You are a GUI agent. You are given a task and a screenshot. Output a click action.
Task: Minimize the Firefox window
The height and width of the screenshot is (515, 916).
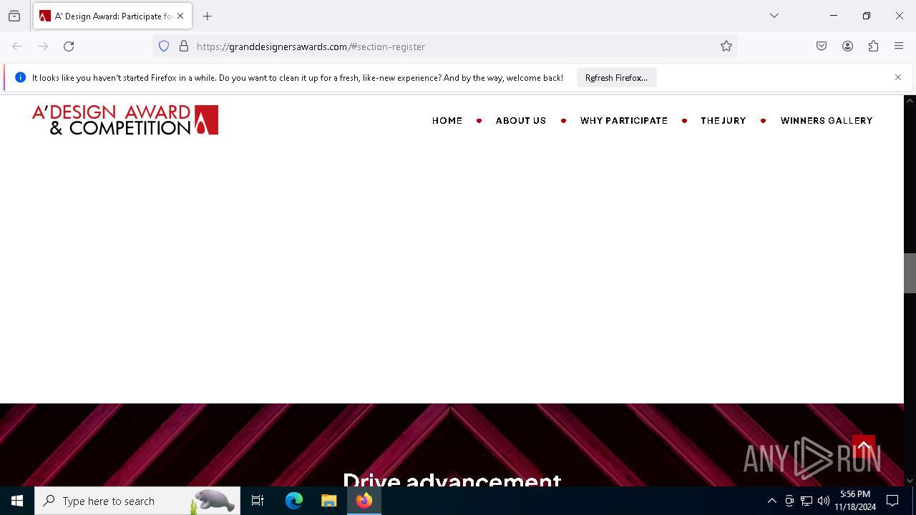click(x=834, y=16)
